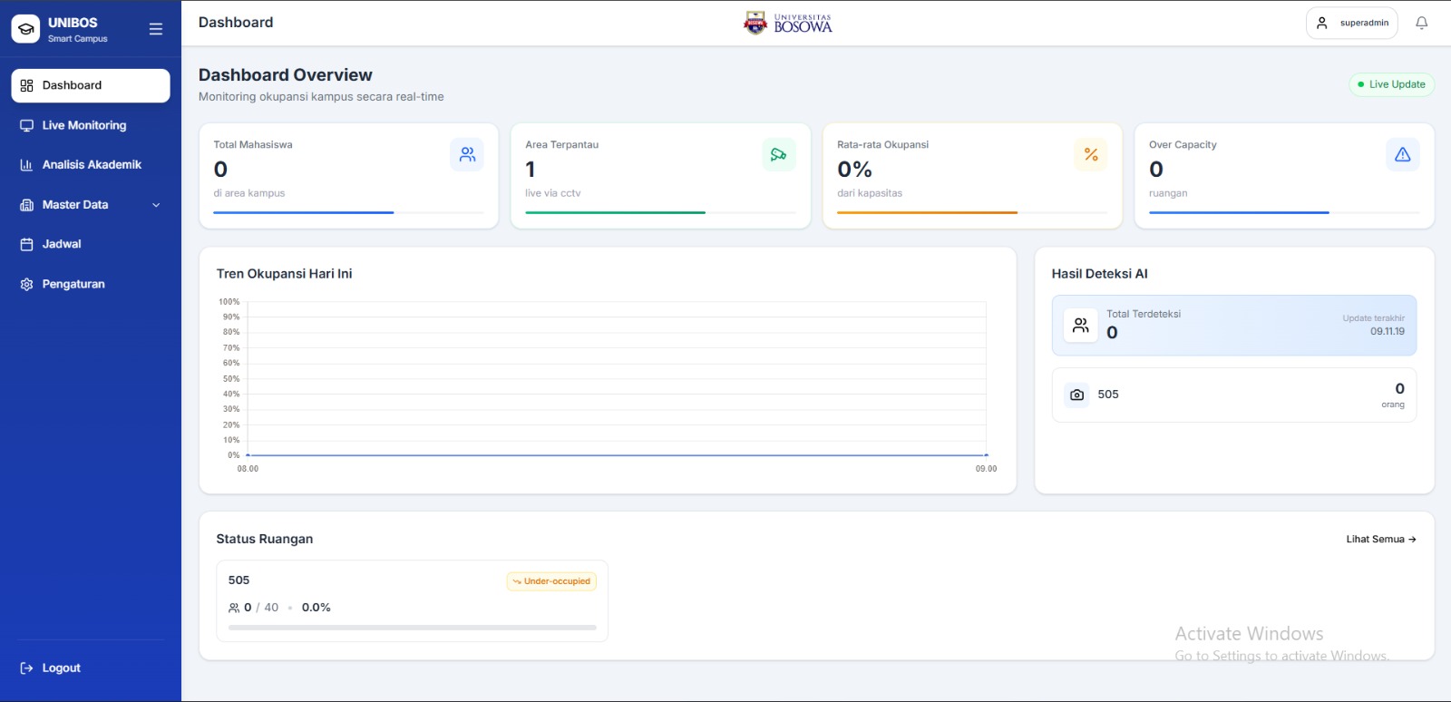Click the Analisis Akademik bar chart icon
Viewport: 1451px width, 702px height.
[x=26, y=165]
